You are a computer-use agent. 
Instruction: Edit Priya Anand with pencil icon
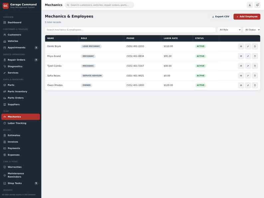point(248,56)
